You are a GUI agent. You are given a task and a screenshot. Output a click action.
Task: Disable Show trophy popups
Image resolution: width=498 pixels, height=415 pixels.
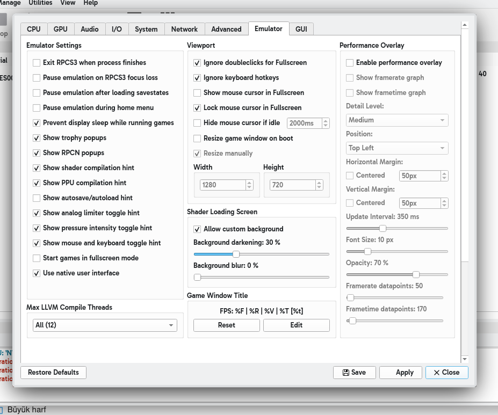click(x=37, y=138)
